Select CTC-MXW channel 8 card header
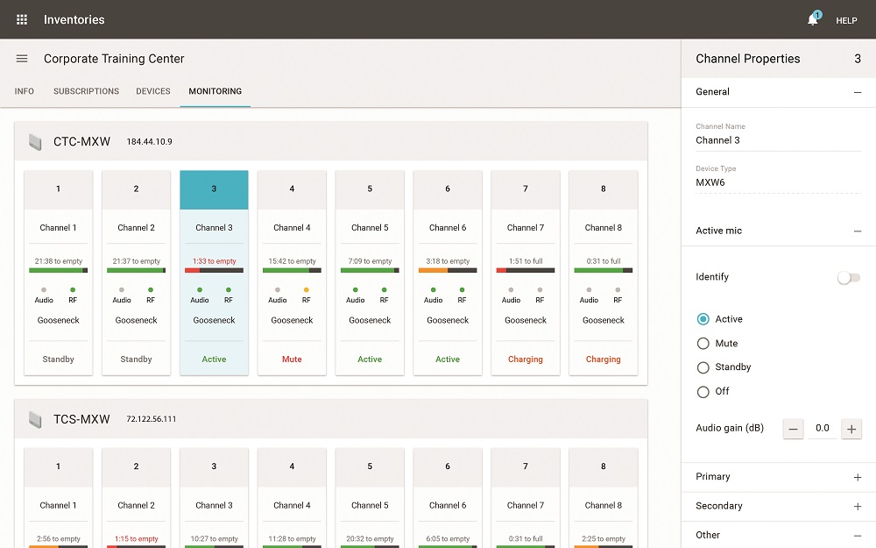Image resolution: width=876 pixels, height=548 pixels. click(604, 189)
